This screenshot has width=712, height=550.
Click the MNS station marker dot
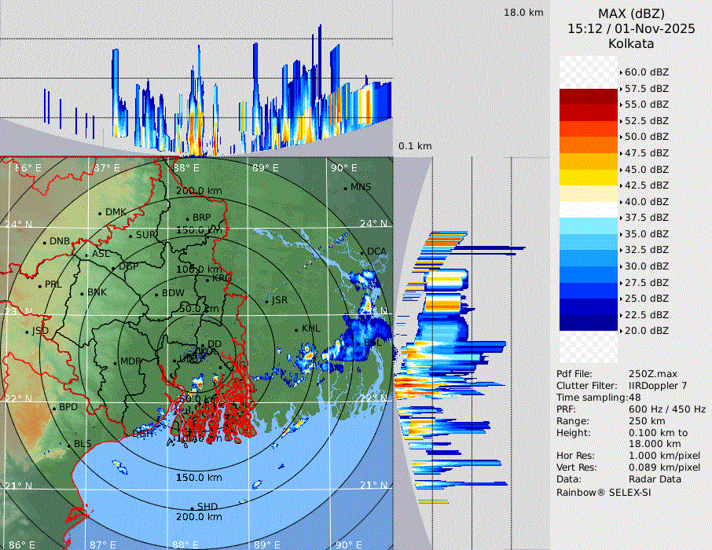[x=345, y=188]
